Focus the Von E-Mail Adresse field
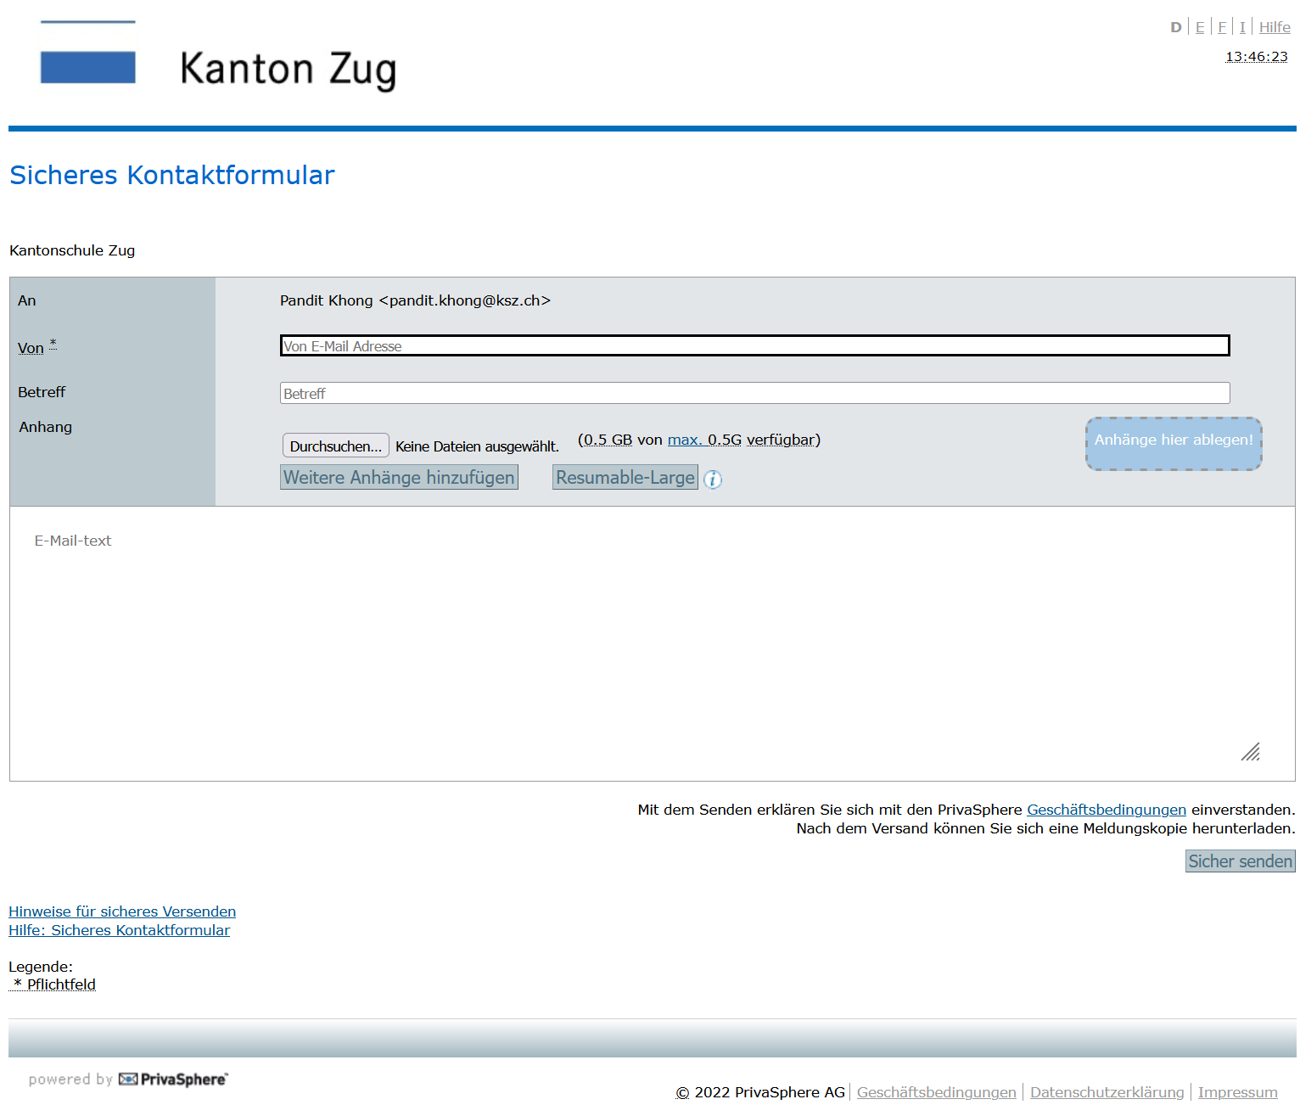This screenshot has height=1116, width=1300. point(754,345)
